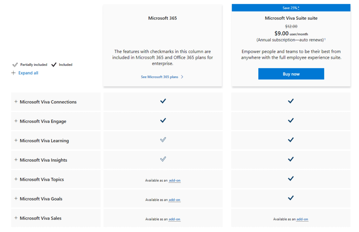The width and height of the screenshot is (359, 232).
Task: Click the Microsoft Viva Connections label
Action: 48,102
